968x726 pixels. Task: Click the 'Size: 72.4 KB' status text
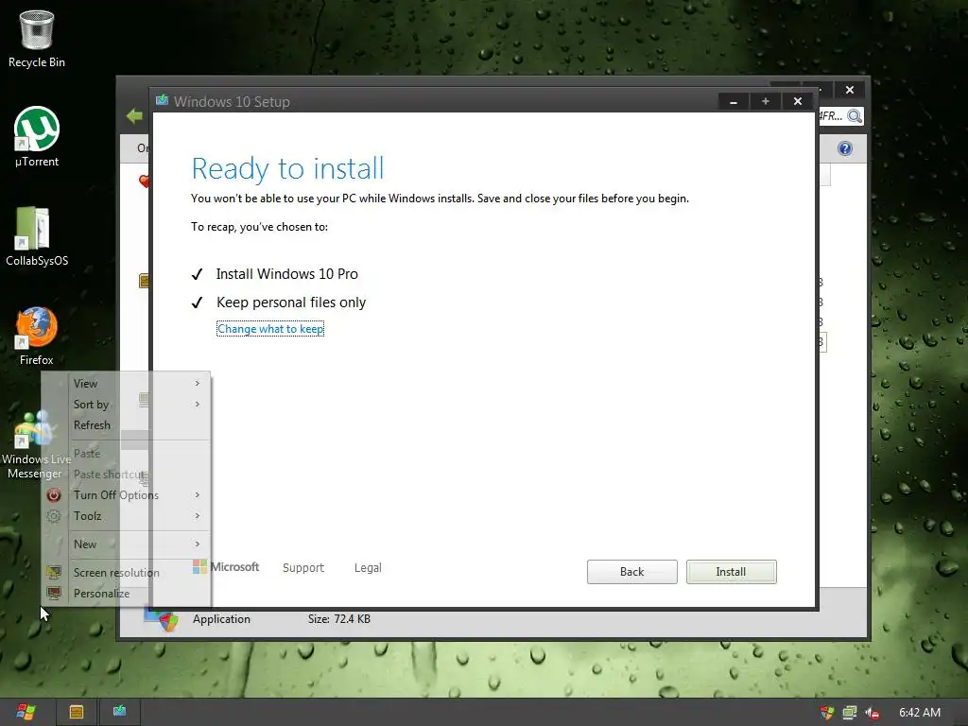[x=339, y=619]
